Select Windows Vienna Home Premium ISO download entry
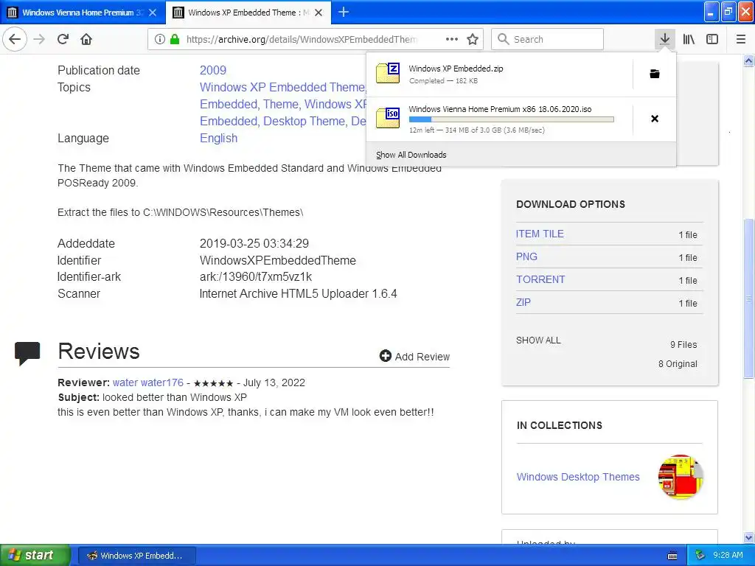This screenshot has height=566, width=755. click(x=500, y=119)
